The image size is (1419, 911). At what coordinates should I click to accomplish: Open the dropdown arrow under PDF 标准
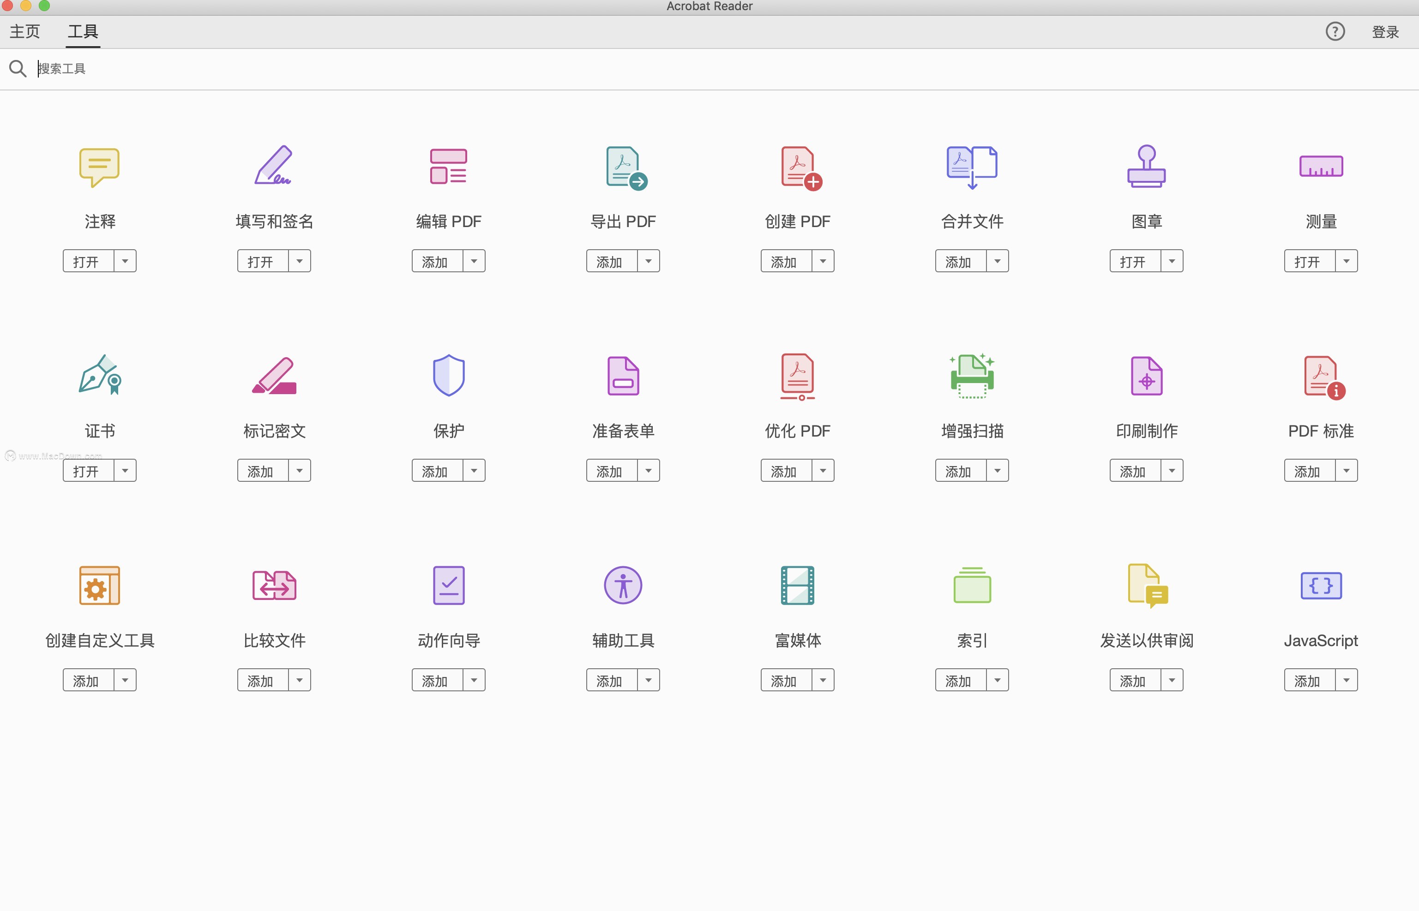[1346, 470]
